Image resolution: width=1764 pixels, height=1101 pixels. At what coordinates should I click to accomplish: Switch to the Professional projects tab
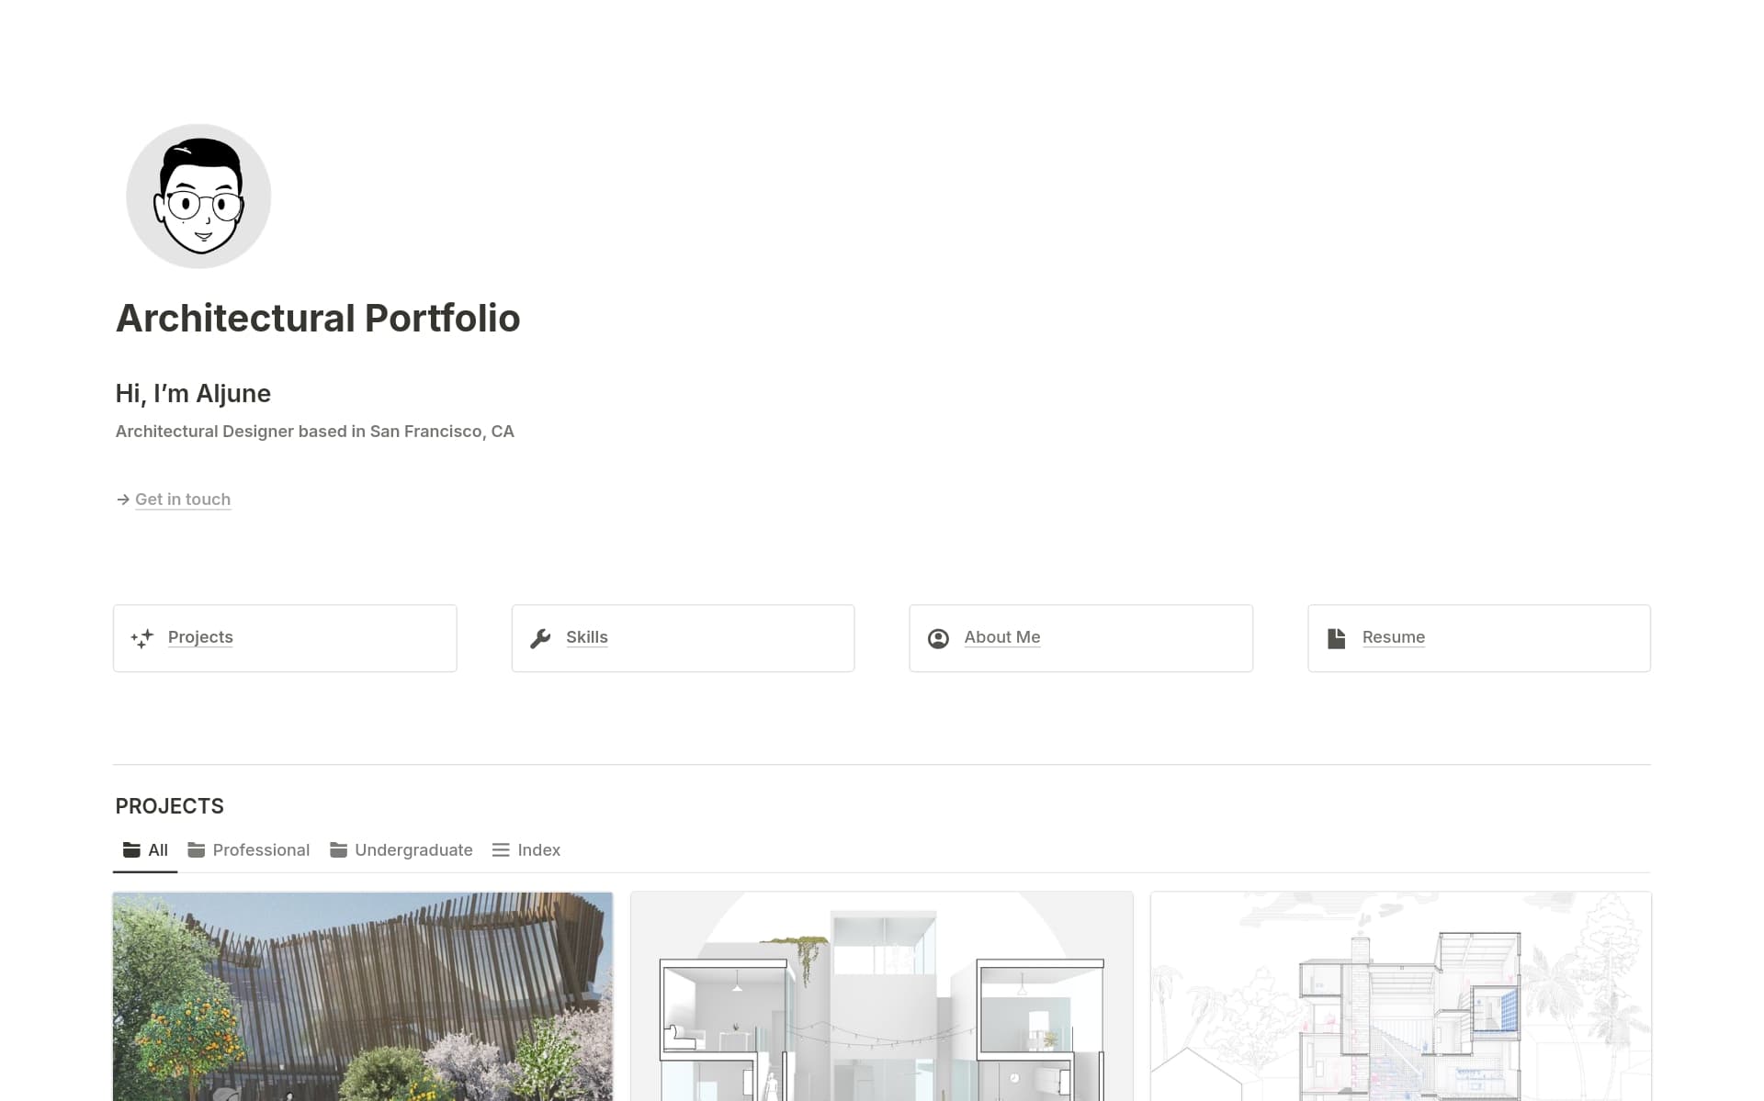249,850
